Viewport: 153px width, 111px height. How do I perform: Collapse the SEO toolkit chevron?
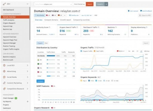tap(27, 4)
